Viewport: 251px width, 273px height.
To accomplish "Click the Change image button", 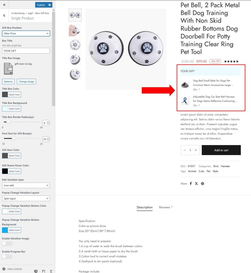I will 26,81.
